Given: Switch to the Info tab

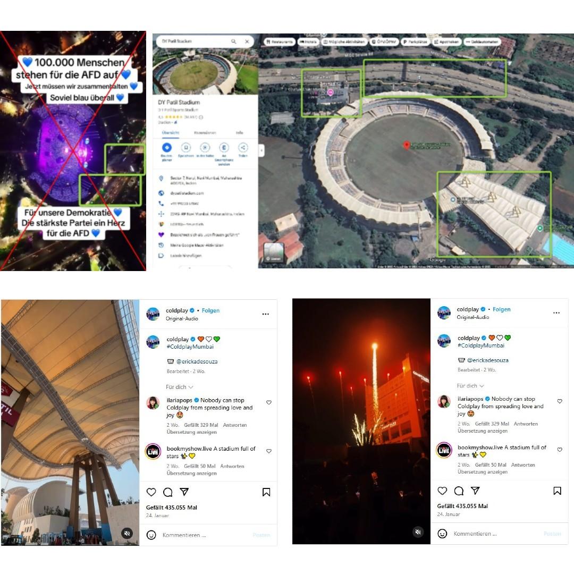Looking at the screenshot, I should 239,132.
